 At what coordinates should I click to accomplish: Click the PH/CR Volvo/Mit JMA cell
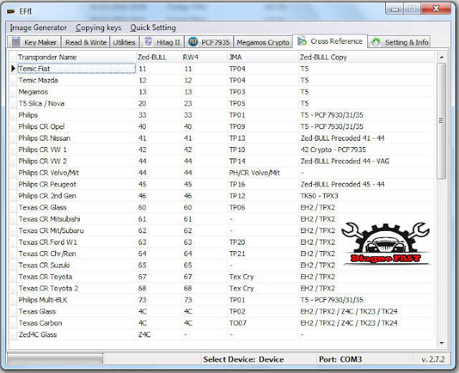tap(263, 173)
